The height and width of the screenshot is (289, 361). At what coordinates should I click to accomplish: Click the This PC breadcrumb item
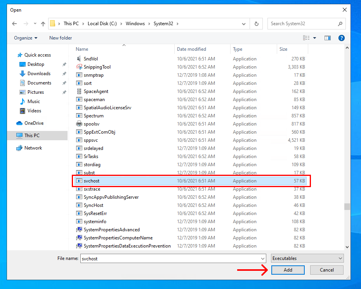71,23
